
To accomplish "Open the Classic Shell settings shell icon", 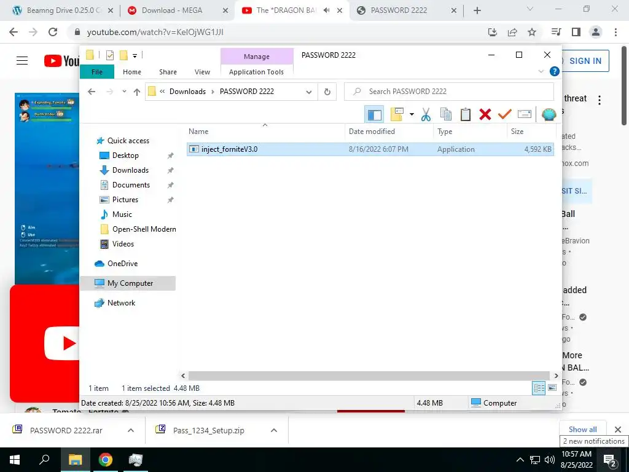I will [x=549, y=115].
